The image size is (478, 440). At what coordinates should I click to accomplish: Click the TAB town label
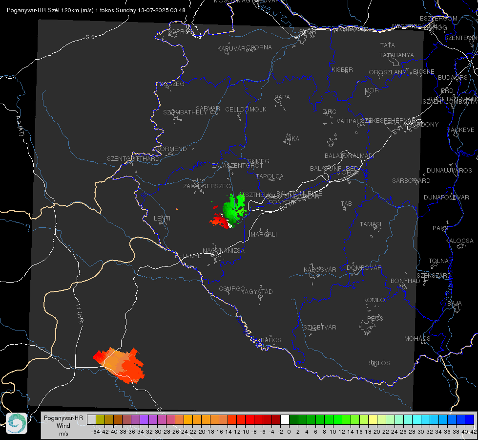346,204
